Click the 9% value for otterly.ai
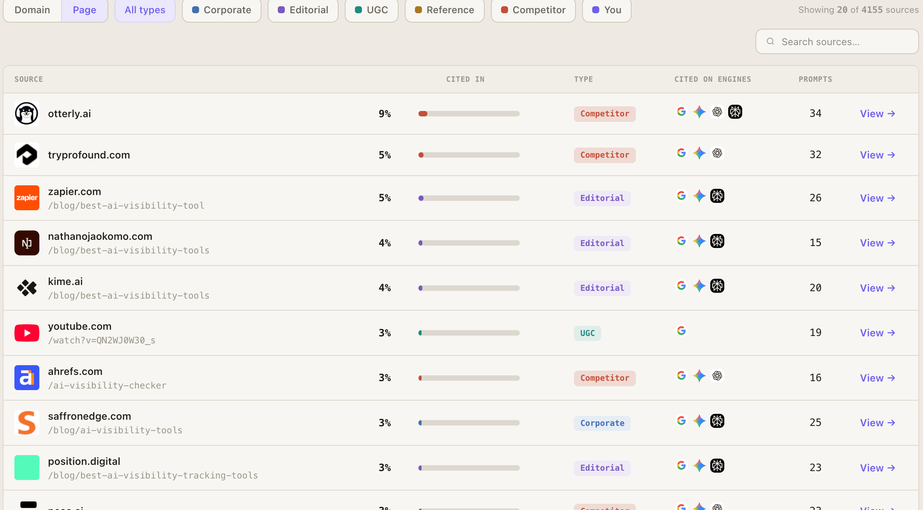The image size is (923, 510). click(x=385, y=114)
